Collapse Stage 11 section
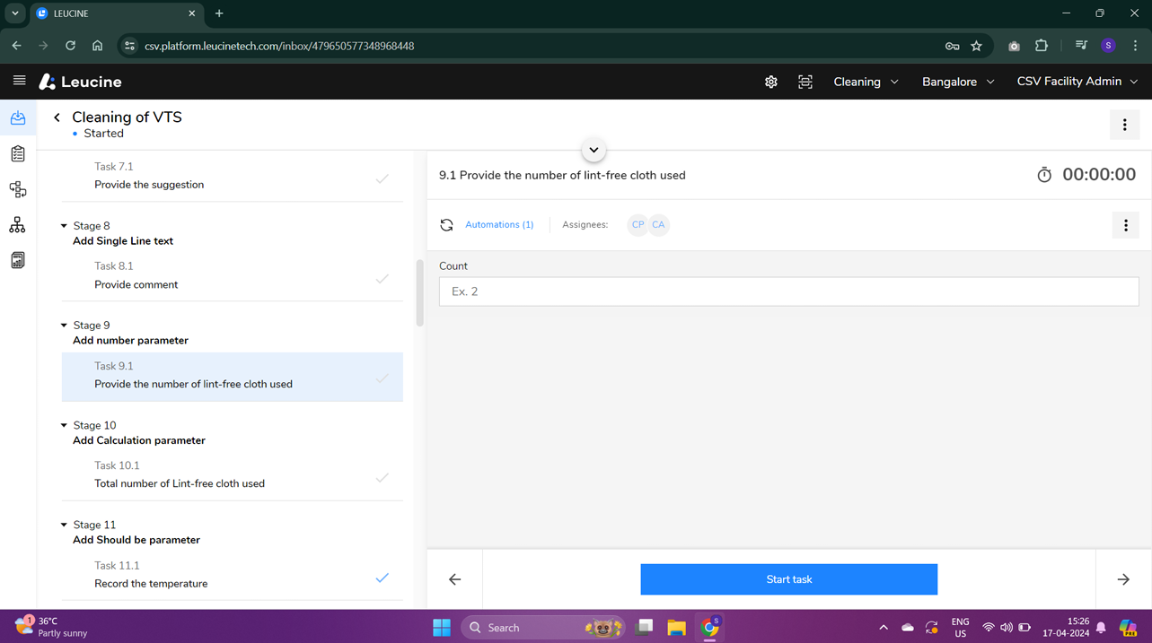 coord(64,525)
